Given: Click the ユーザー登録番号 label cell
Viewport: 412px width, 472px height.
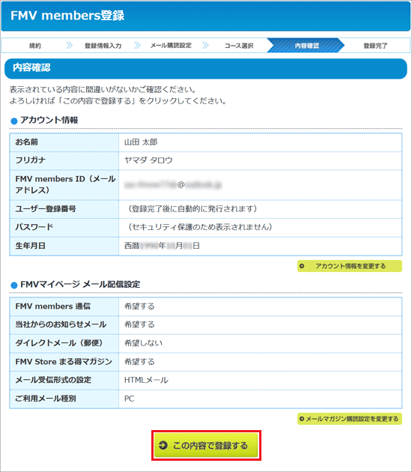Looking at the screenshot, I should point(64,209).
